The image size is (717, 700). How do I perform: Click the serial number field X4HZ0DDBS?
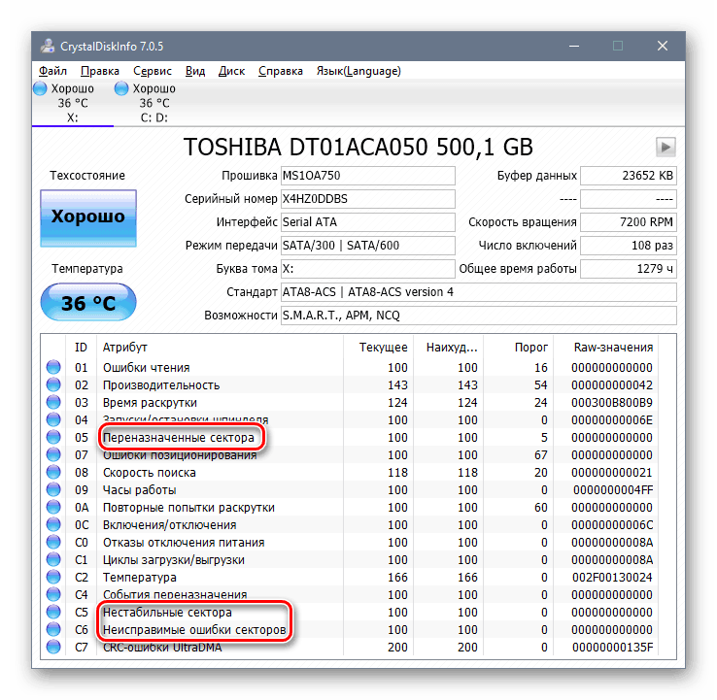(368, 199)
